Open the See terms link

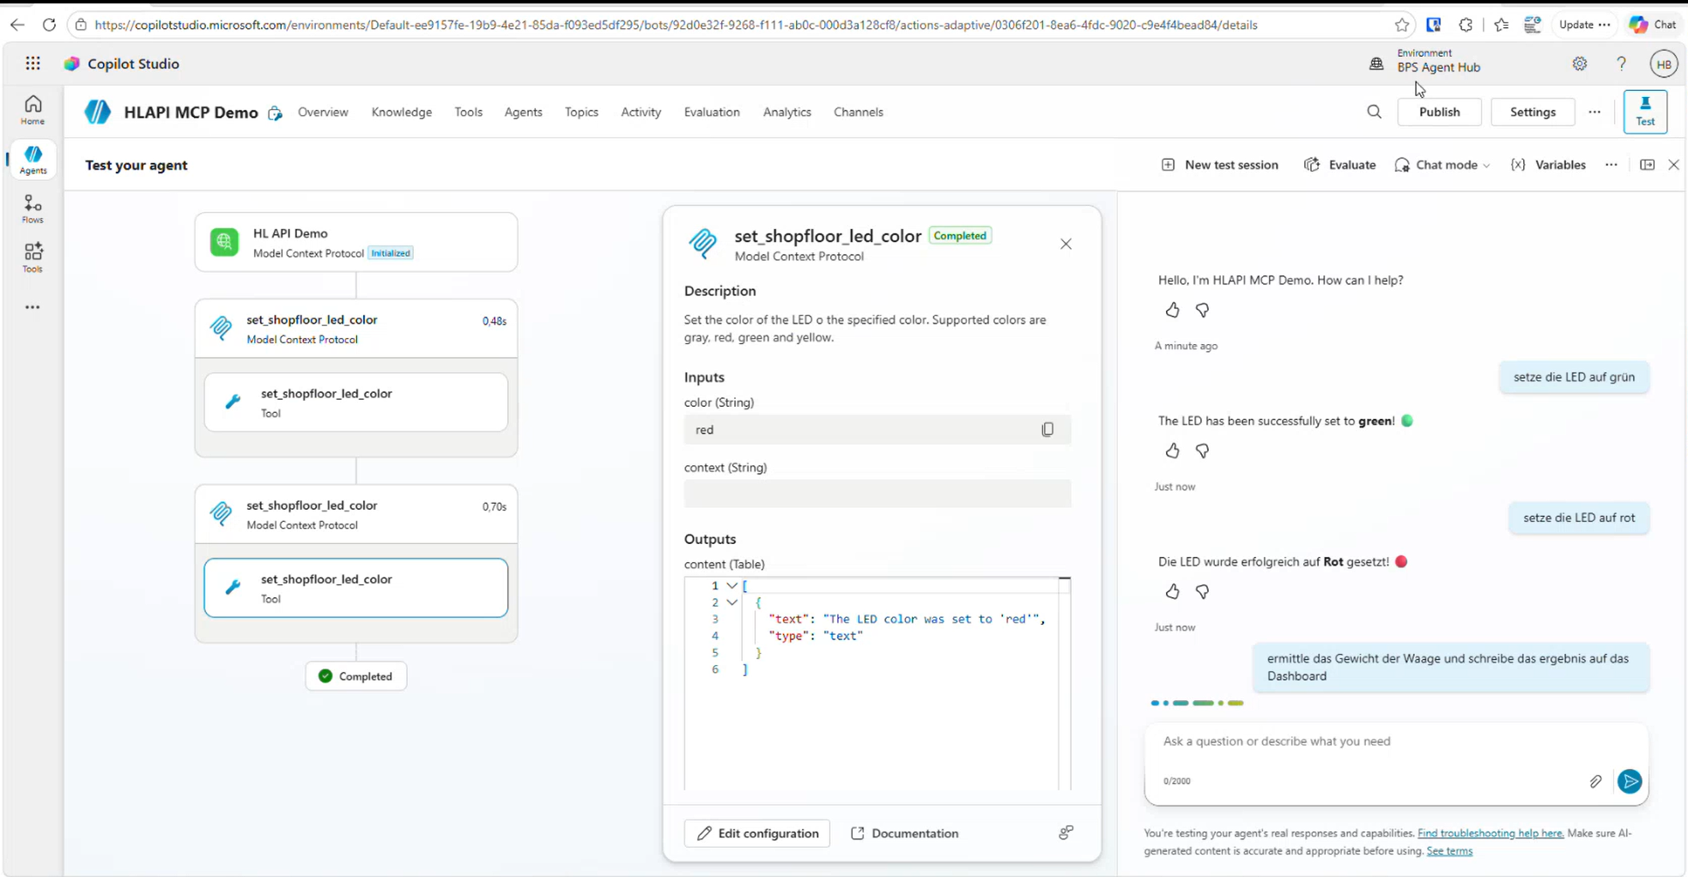pyautogui.click(x=1449, y=851)
